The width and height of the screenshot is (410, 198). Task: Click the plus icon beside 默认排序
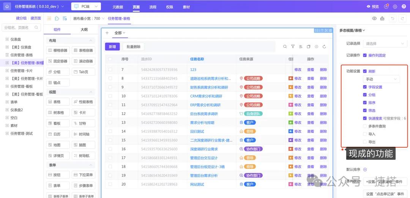click(365, 170)
